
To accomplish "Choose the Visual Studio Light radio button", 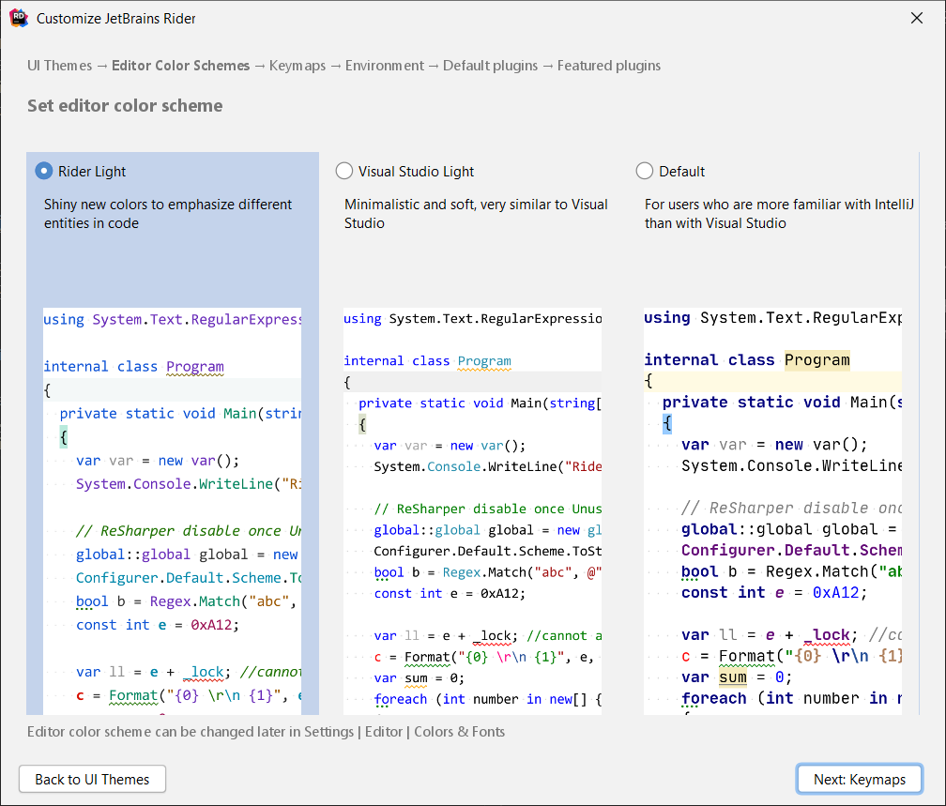I will coord(344,171).
